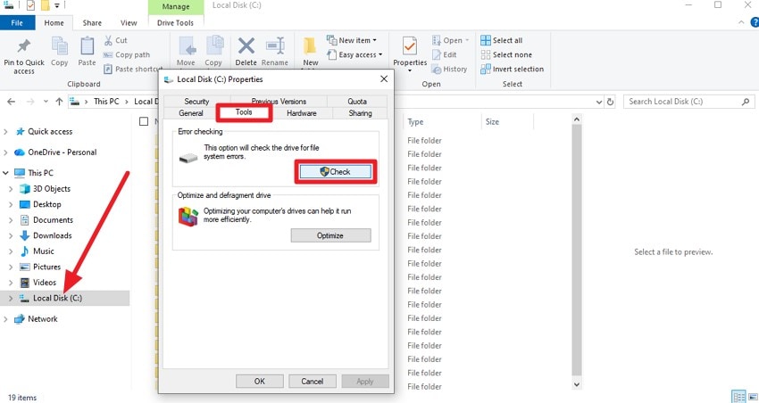Select 3D Objects in navigation pane
The height and width of the screenshot is (403, 759).
[51, 188]
